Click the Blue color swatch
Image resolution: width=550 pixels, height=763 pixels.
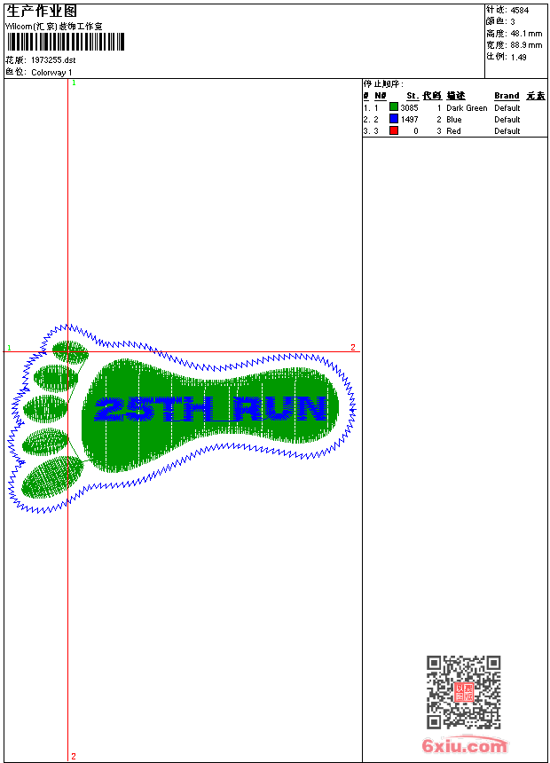(x=394, y=119)
